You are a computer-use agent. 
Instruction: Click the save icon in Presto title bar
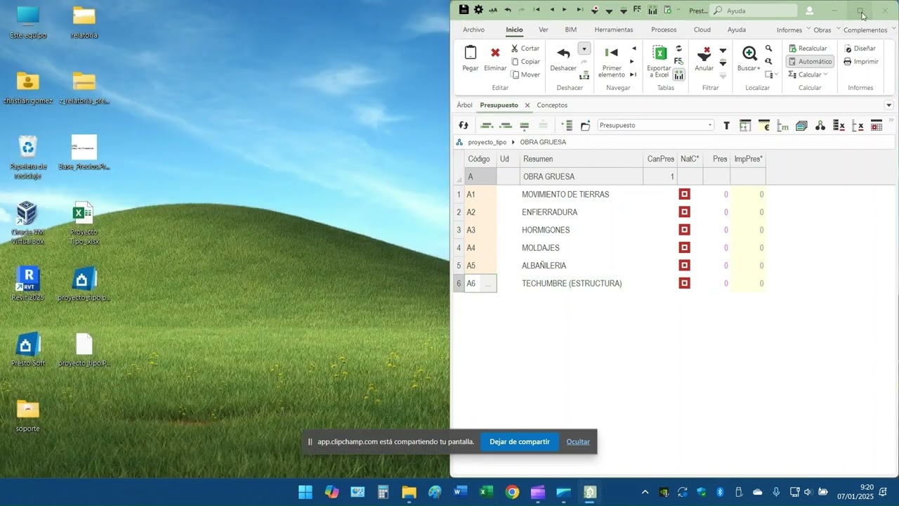point(464,10)
